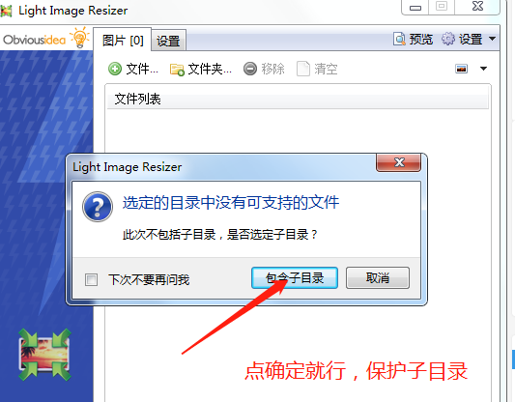
Task: Click the gray remove icon
Action: [x=250, y=69]
